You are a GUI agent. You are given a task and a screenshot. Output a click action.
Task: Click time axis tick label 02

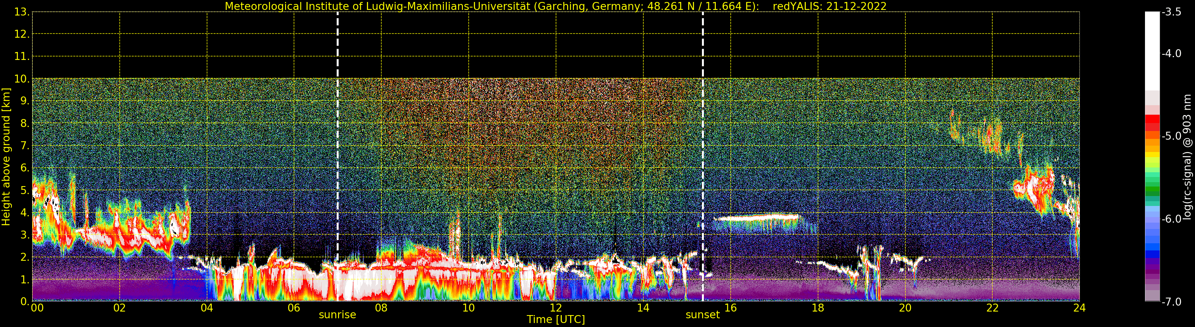coord(119,308)
